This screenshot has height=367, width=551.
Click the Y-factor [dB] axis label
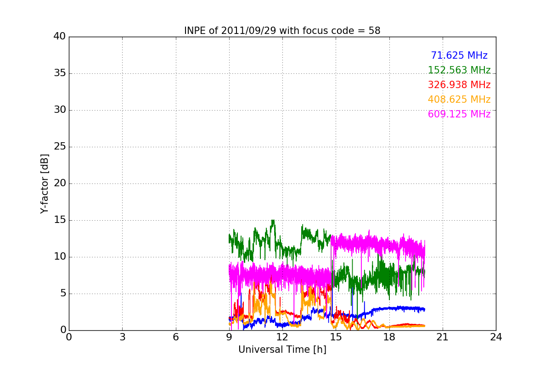pyautogui.click(x=44, y=183)
